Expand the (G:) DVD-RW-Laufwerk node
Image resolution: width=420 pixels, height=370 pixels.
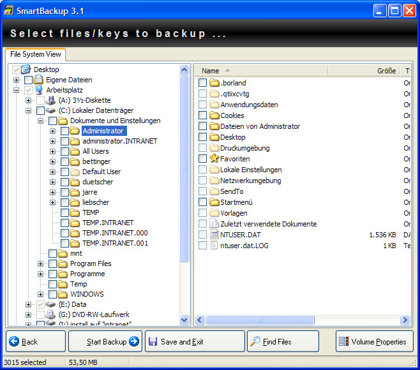click(28, 314)
